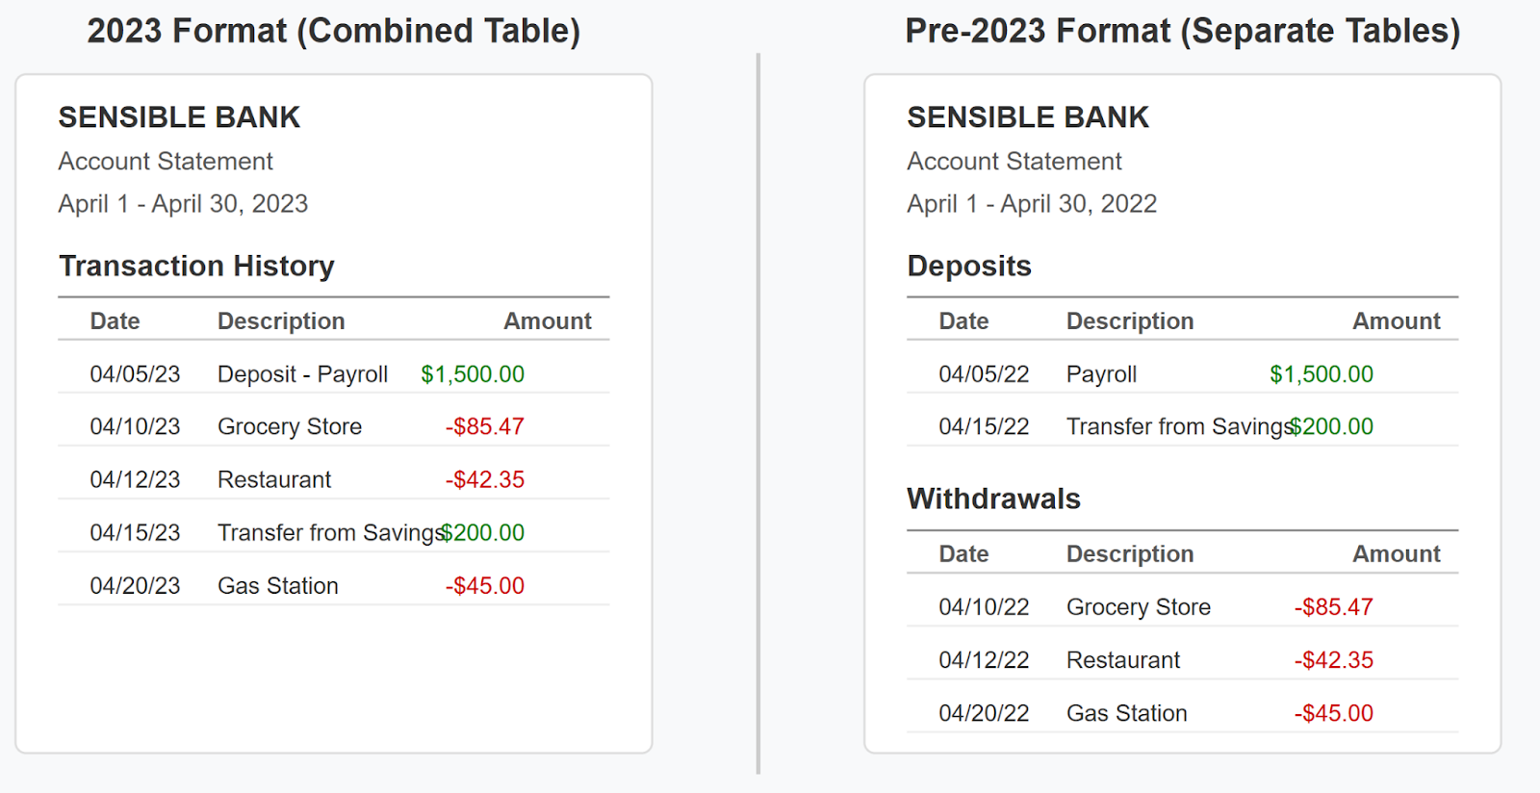The width and height of the screenshot is (1540, 793).
Task: Select the Transaction History title
Action: point(196,266)
